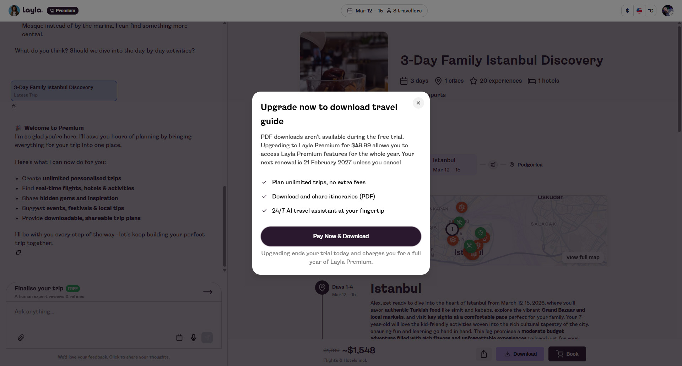Image resolution: width=682 pixels, height=366 pixels.
Task: Click Pay Now & Download button
Action: click(341, 236)
